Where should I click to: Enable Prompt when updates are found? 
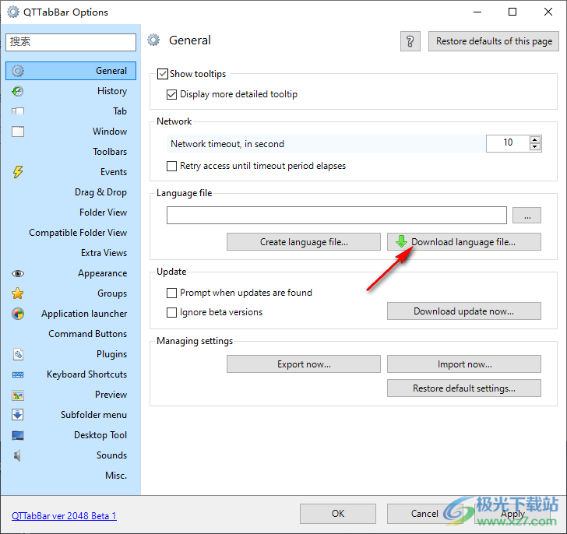coord(172,293)
